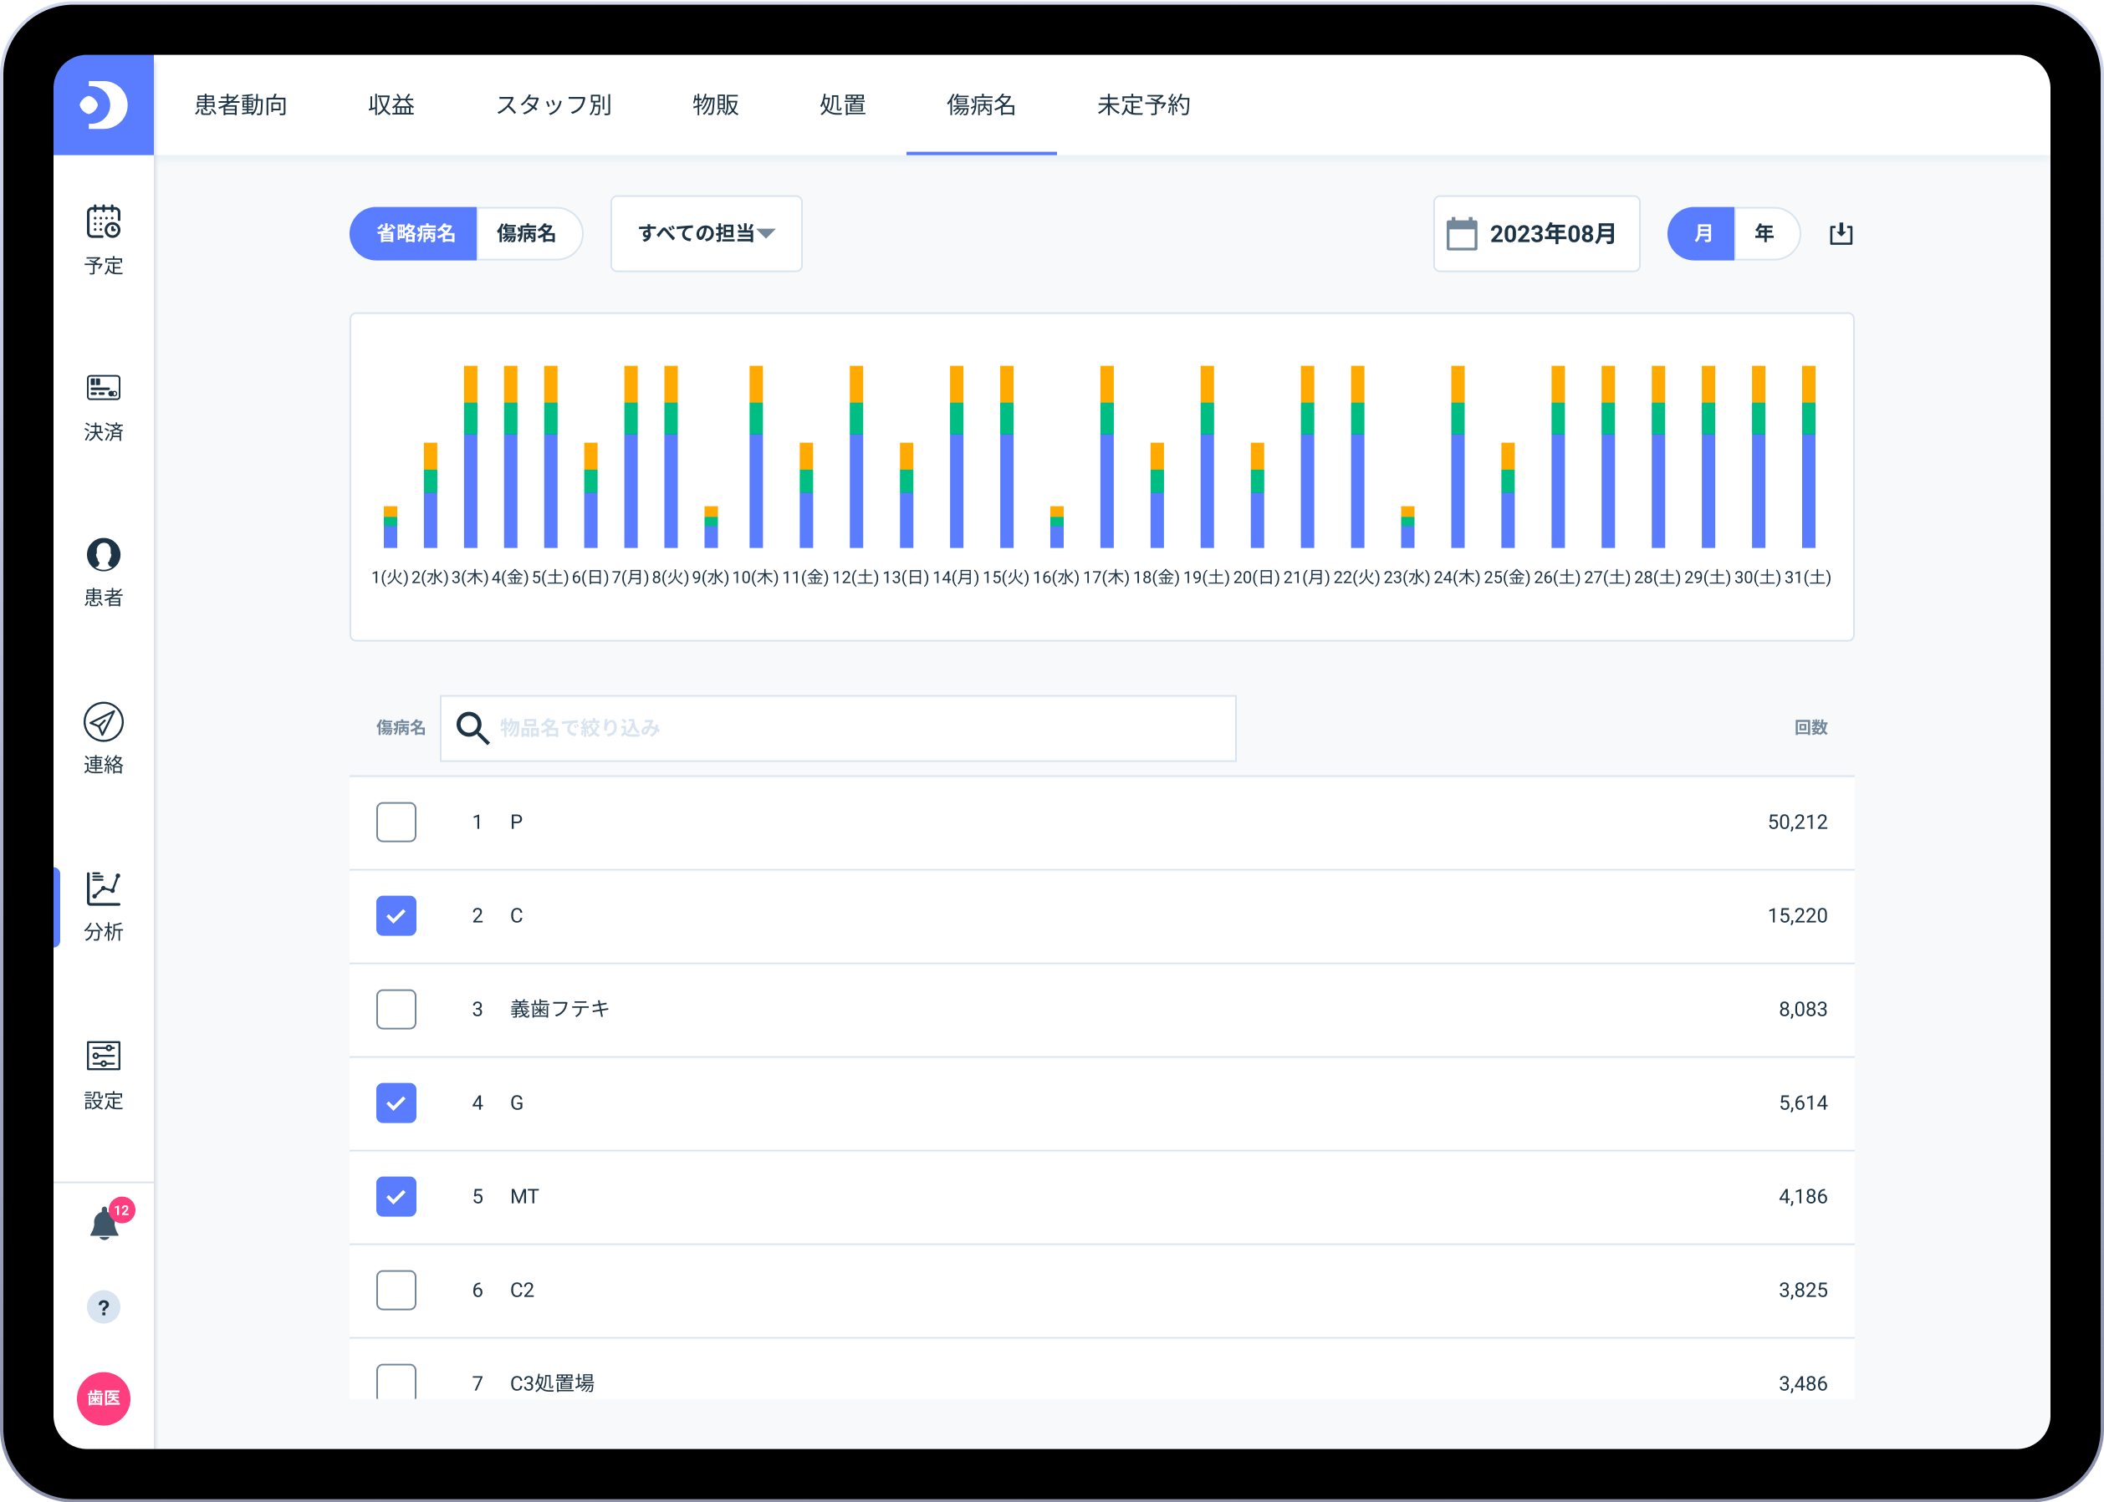The height and width of the screenshot is (1502, 2104).
Task: Open the 患者 patient sidebar icon
Action: [x=104, y=555]
